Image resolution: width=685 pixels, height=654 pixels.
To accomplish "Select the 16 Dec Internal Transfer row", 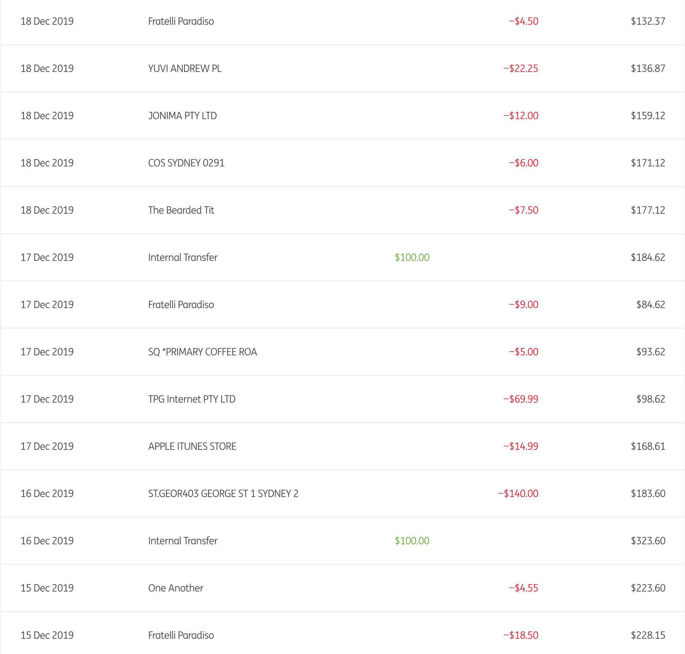I will coord(183,541).
